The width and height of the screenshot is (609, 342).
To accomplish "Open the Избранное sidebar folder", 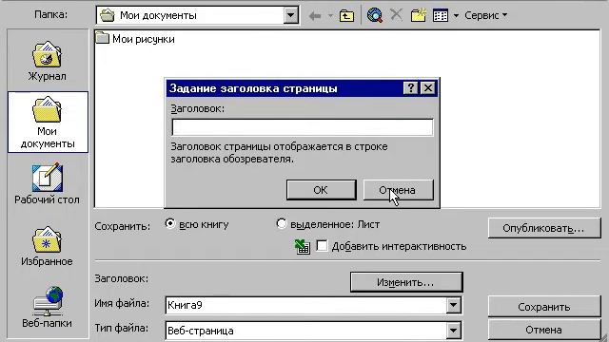I will [x=47, y=246].
